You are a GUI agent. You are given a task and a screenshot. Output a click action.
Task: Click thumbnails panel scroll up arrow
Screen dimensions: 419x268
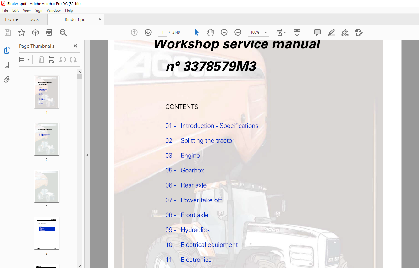(80, 71)
